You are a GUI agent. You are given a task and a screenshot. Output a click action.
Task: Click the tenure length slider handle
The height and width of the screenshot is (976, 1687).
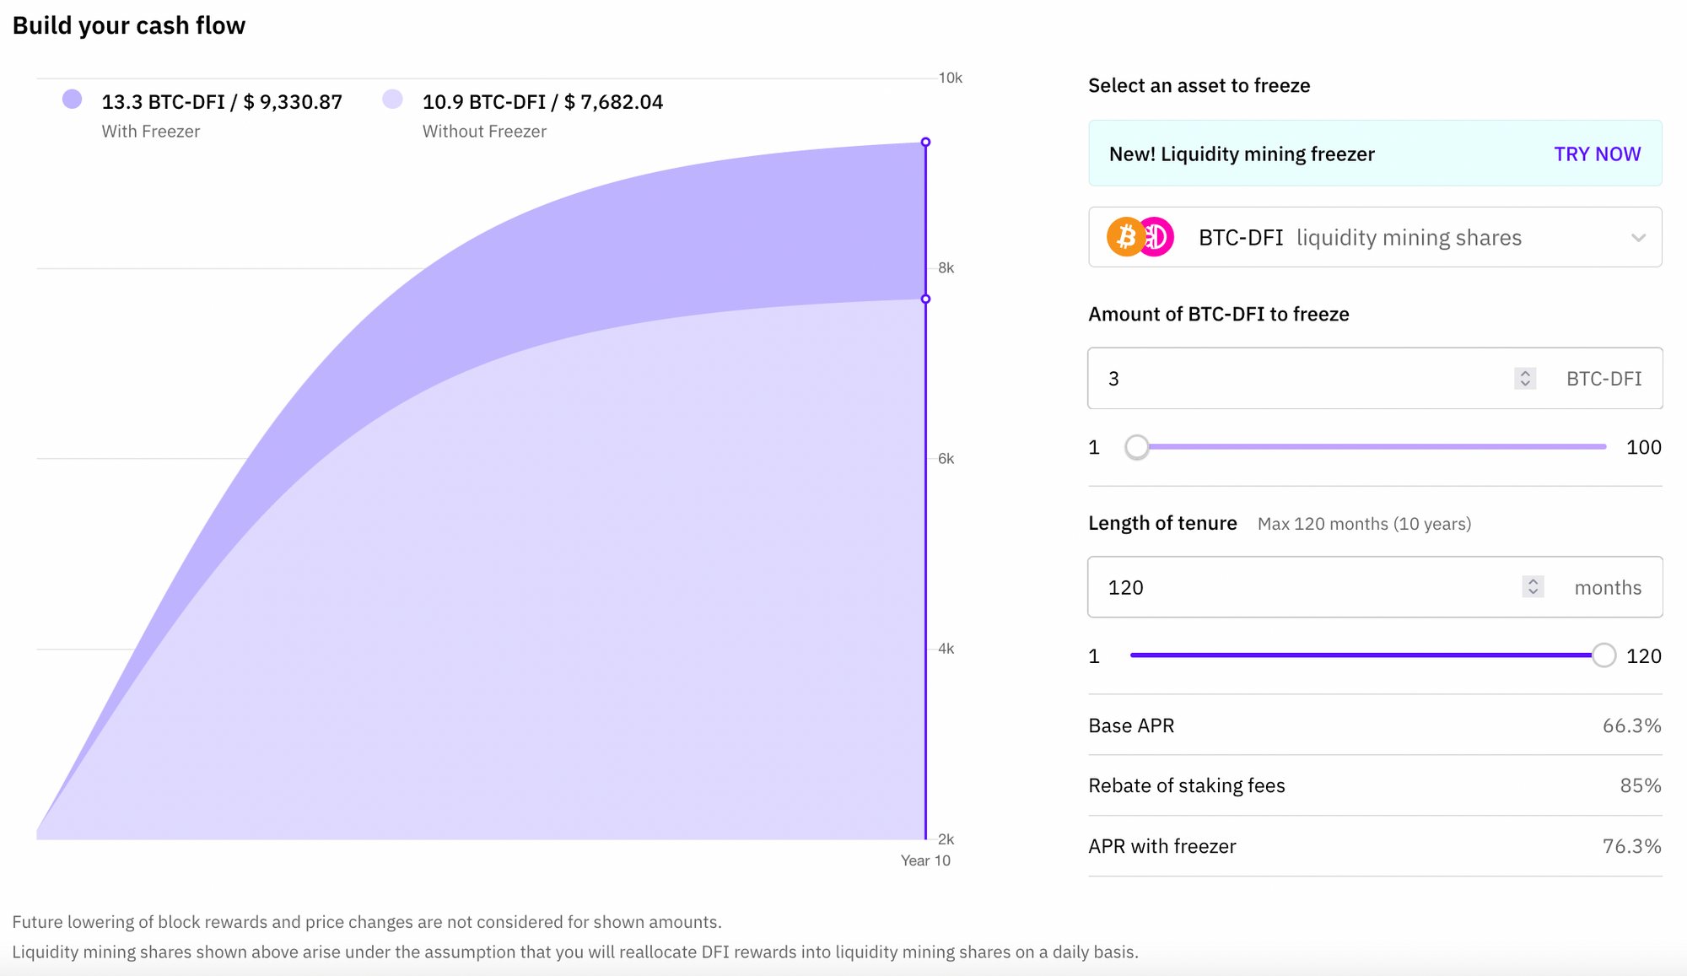1603,655
